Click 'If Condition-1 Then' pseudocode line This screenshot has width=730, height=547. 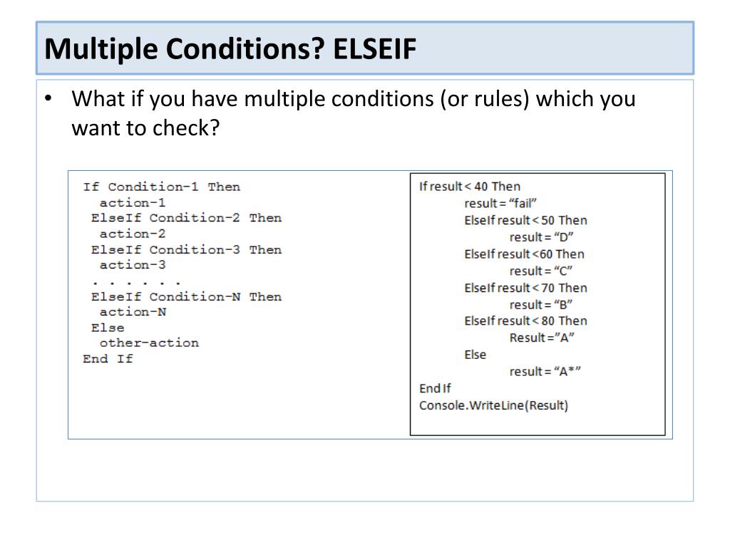pos(162,187)
